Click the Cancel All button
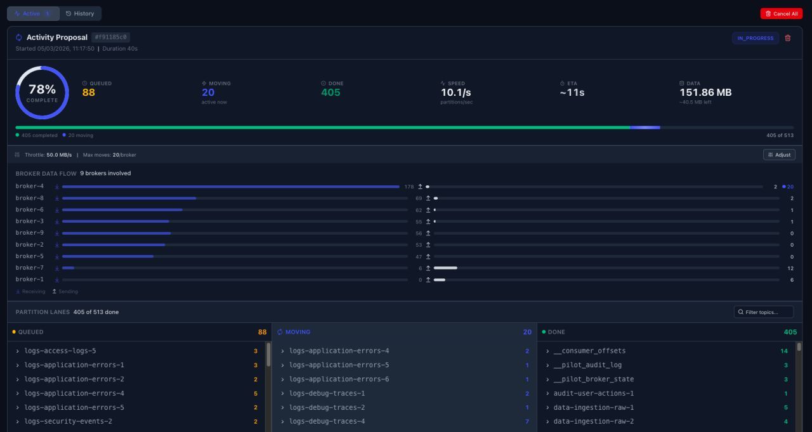The image size is (812, 432). click(782, 13)
